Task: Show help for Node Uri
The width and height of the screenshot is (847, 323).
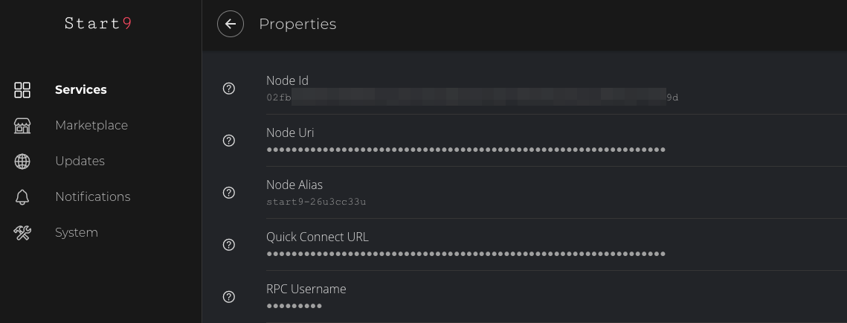Action: 229,141
